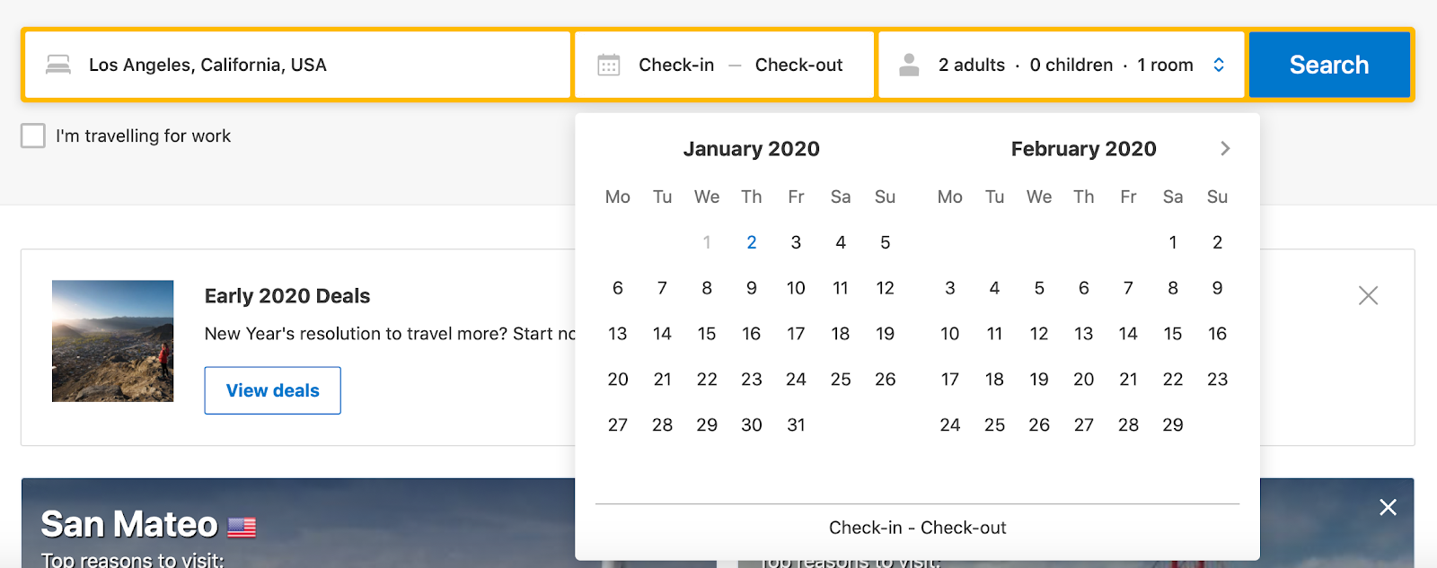Image resolution: width=1437 pixels, height=568 pixels.
Task: Open the Early 2020 Deals thumbnail image
Action: click(x=113, y=341)
